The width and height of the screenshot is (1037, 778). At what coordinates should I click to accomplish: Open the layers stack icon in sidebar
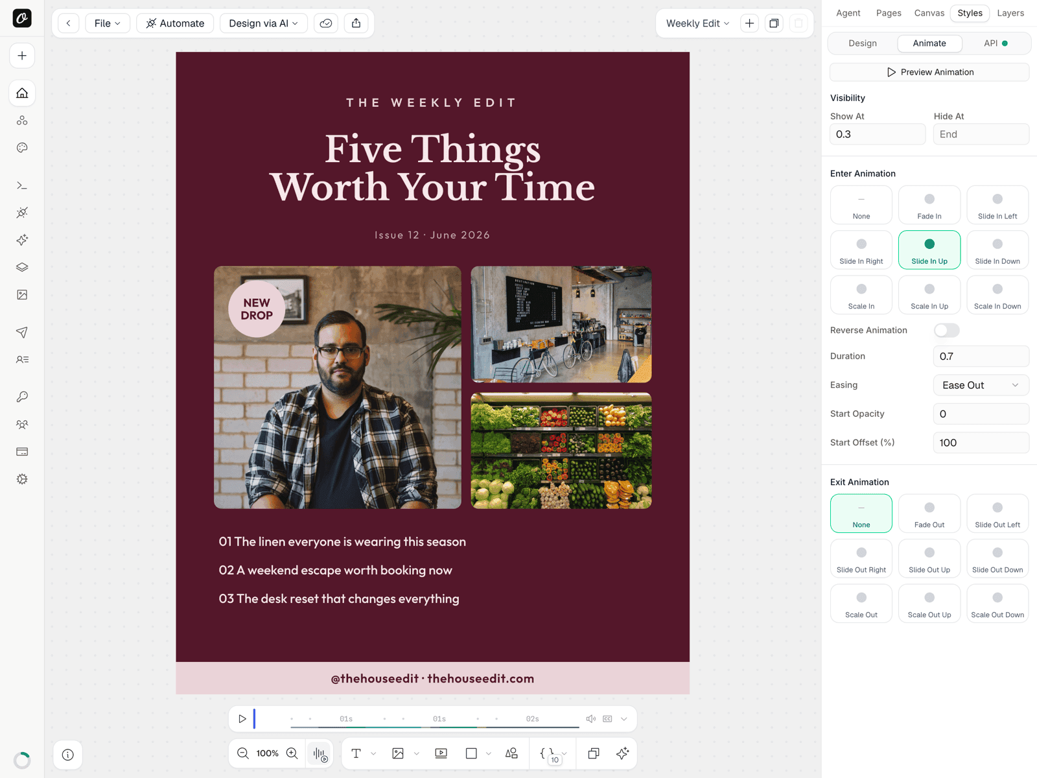22,267
